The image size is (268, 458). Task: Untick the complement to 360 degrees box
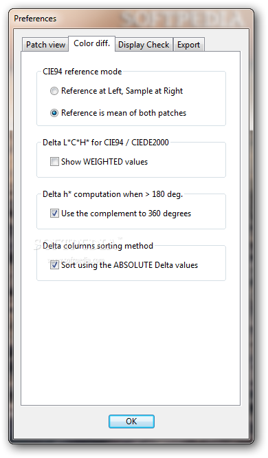click(54, 214)
